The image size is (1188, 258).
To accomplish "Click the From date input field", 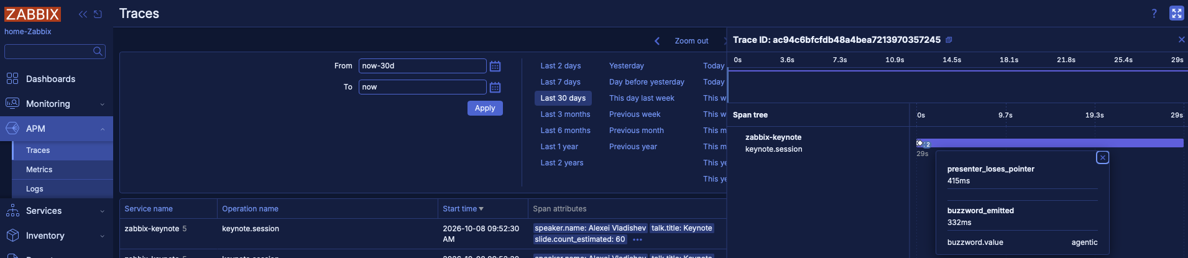I will (422, 66).
